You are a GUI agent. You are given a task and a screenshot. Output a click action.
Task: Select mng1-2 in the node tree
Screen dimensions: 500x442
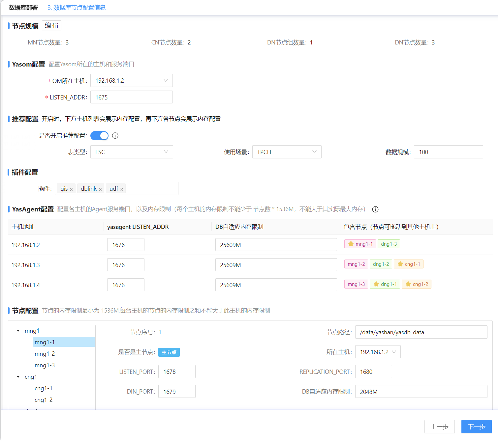pos(45,354)
